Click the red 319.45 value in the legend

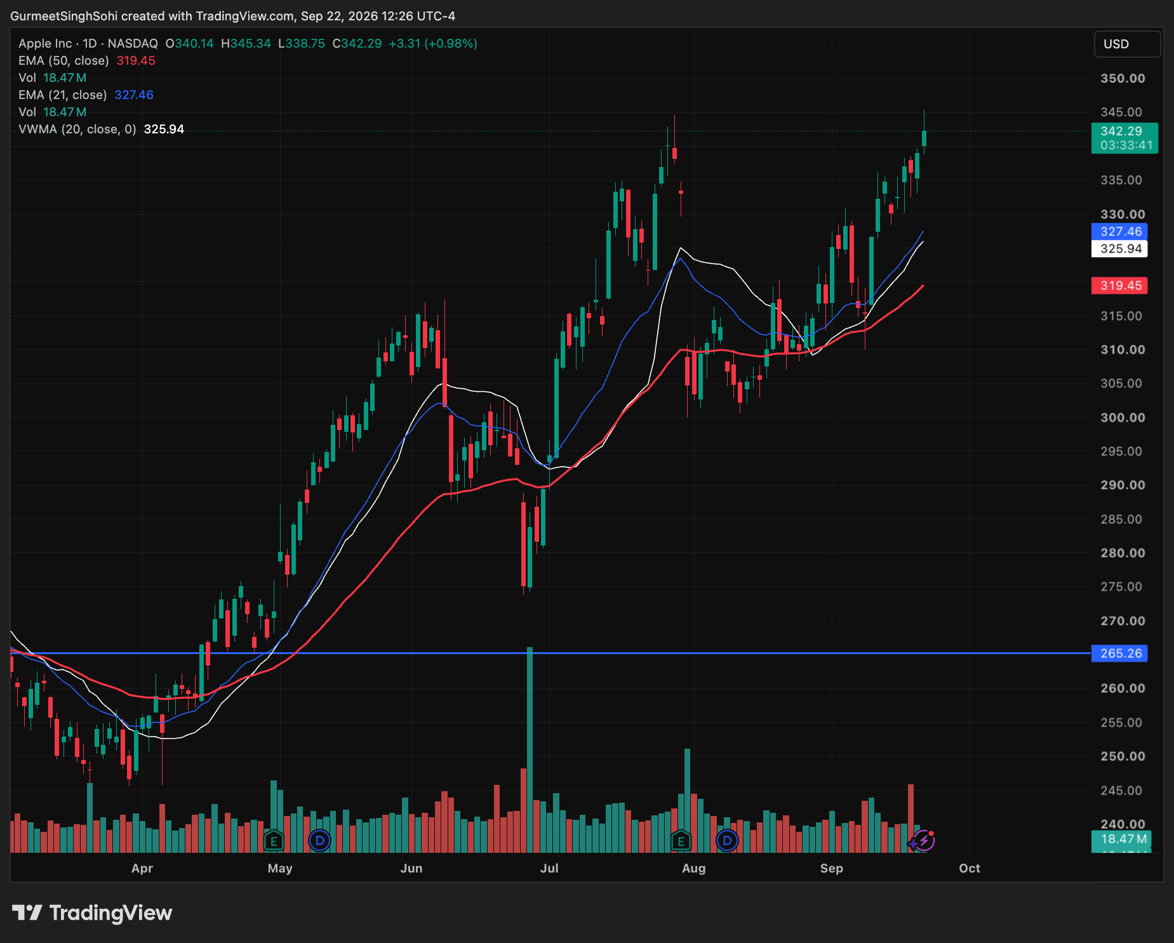click(x=136, y=60)
